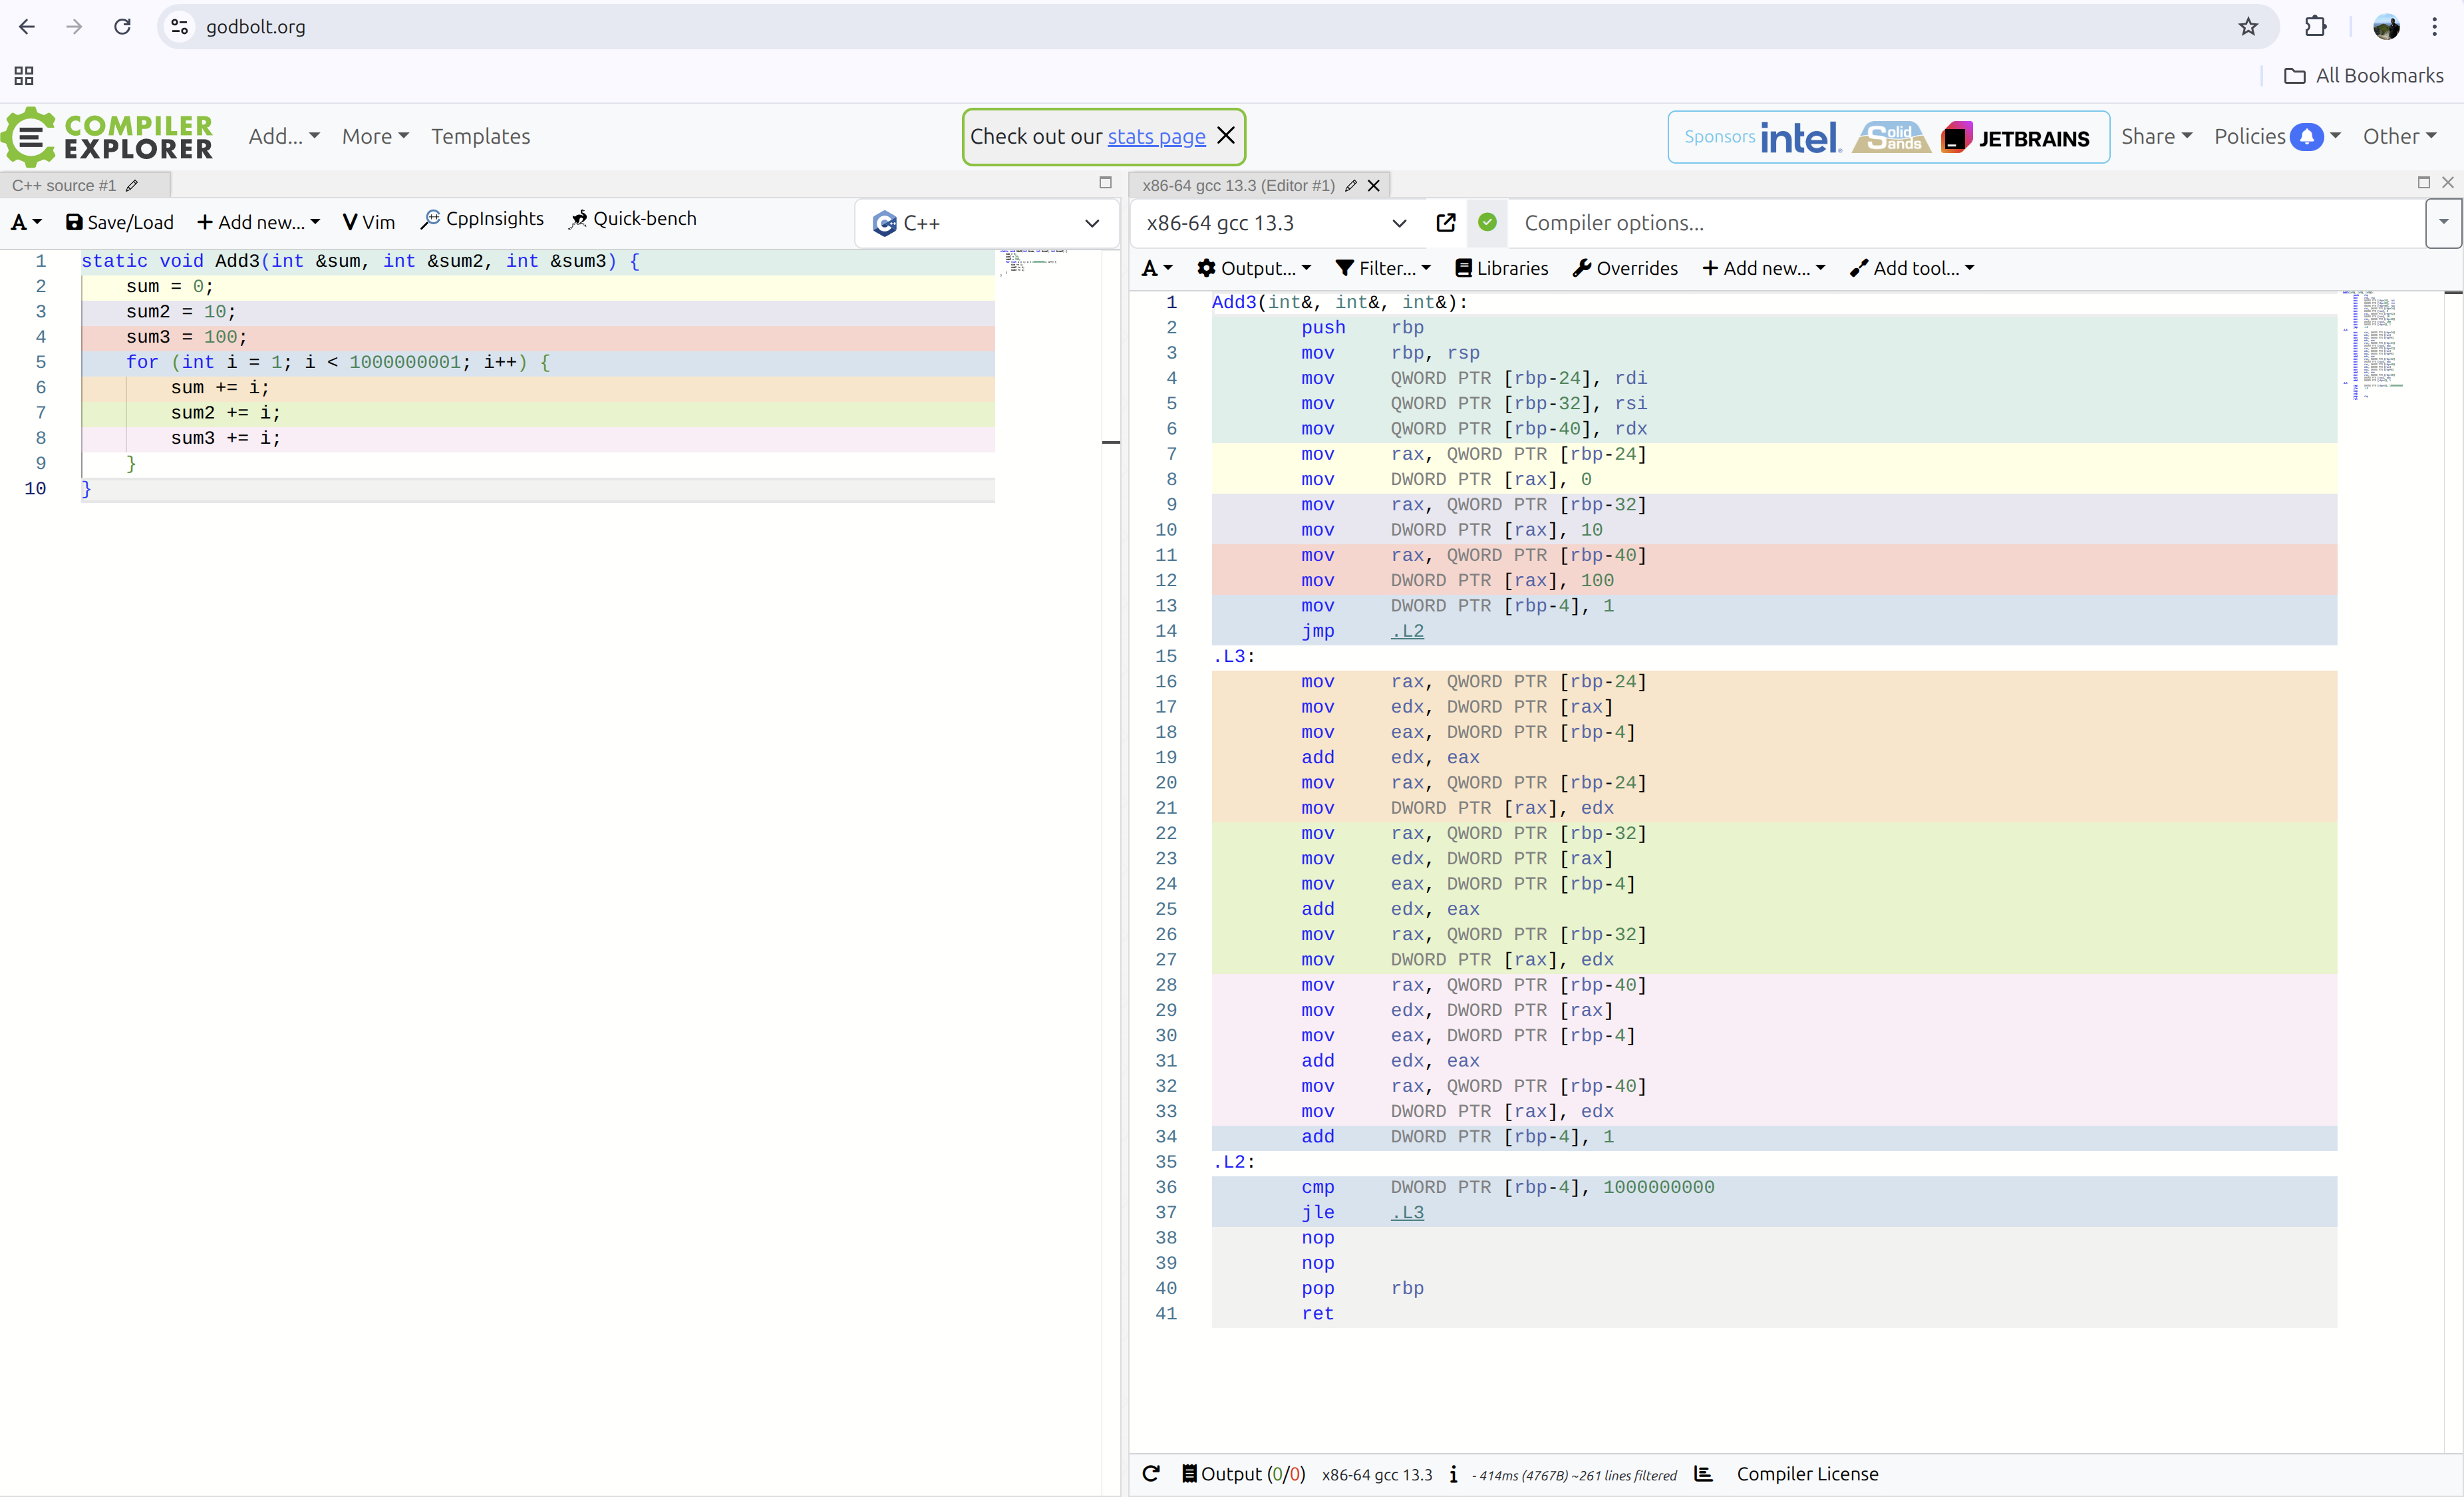Click the compiler options input field
Viewport: 2464px width, 1497px height.
1900,222
